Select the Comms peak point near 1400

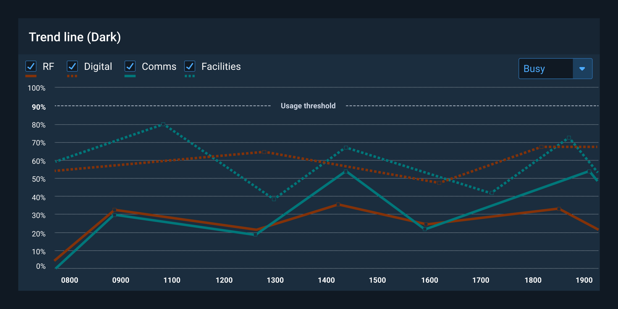(x=346, y=171)
